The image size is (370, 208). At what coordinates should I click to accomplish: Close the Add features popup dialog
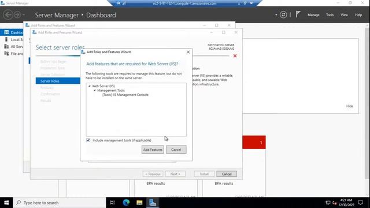coord(188,52)
